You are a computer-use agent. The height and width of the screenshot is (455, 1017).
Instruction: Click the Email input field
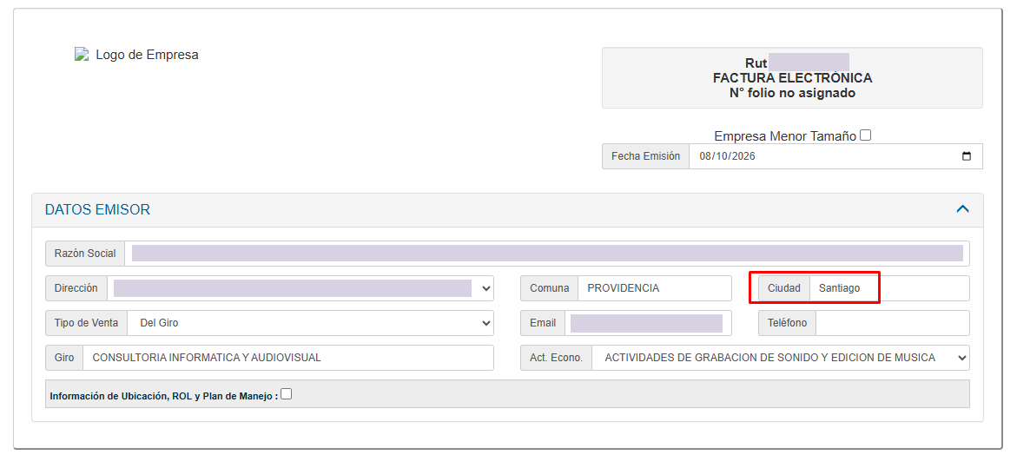click(x=648, y=323)
